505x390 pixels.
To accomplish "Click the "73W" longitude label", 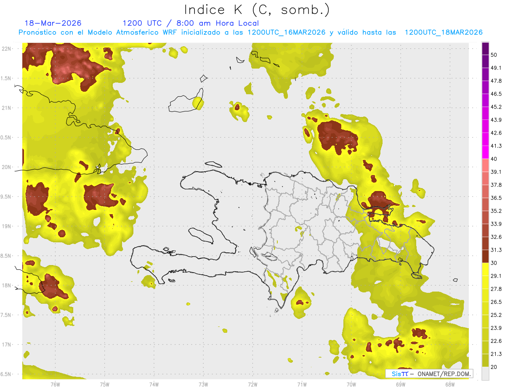I will pos(203,385).
